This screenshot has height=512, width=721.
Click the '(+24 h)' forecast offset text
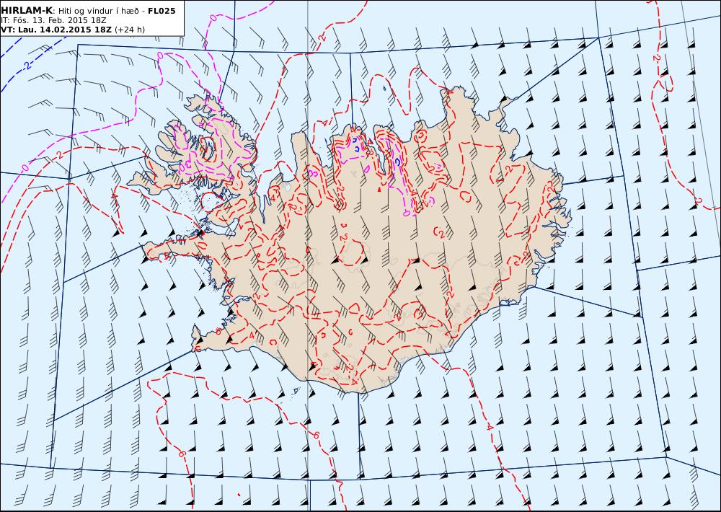click(x=130, y=30)
